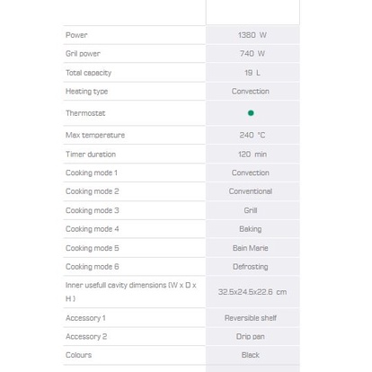Select the Reversible shelf accessory value
372x372 pixels.
pos(251,318)
